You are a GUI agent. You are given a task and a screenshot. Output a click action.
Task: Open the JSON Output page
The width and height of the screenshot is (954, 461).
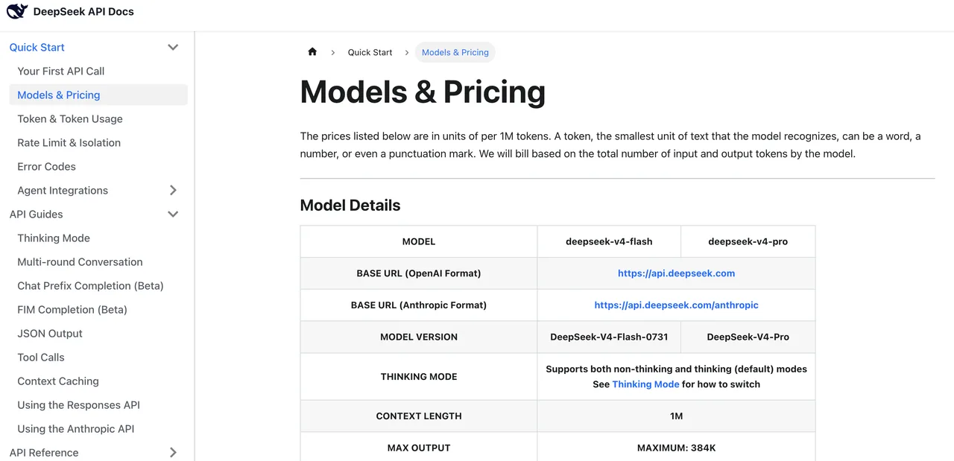pos(50,334)
